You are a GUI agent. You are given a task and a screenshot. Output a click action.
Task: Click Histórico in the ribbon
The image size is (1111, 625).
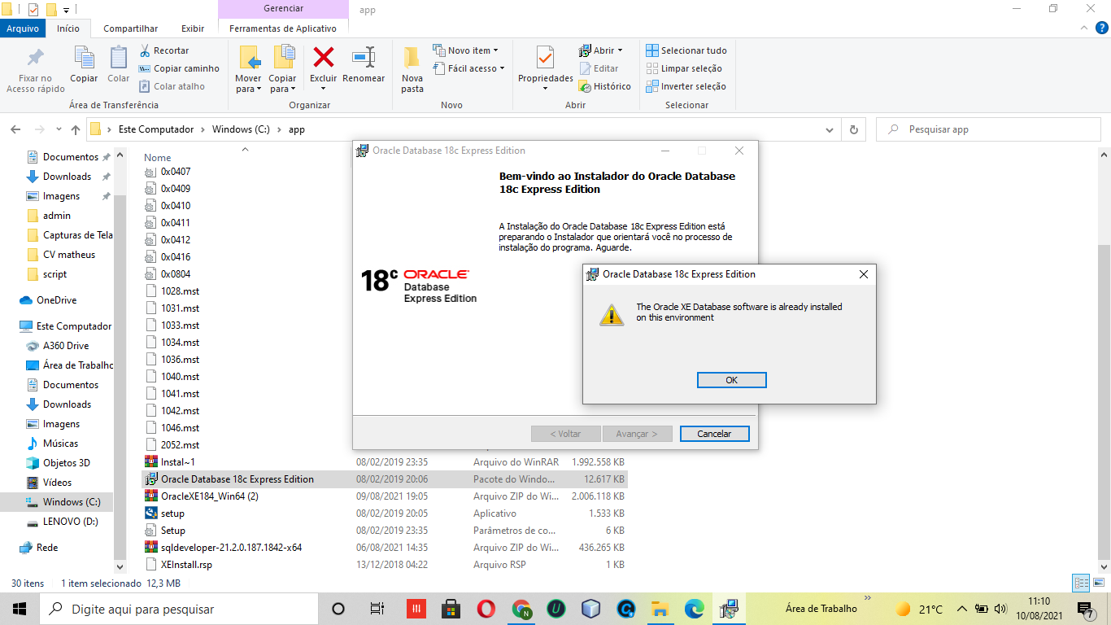tap(604, 86)
